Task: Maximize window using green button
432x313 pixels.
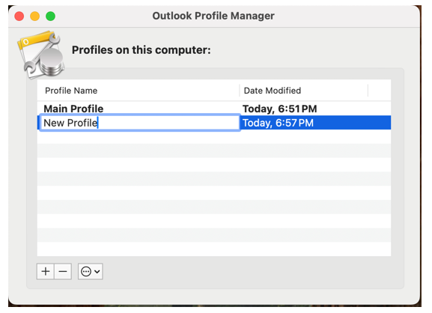Action: (x=50, y=16)
